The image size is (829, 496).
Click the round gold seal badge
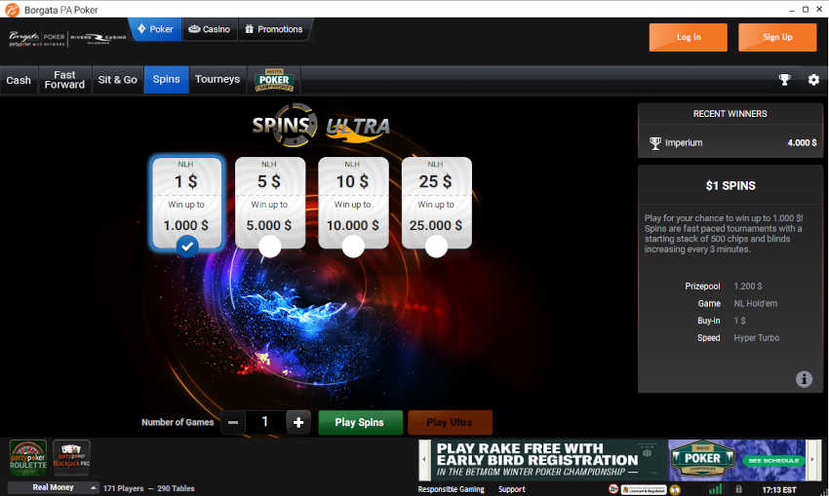[x=675, y=489]
